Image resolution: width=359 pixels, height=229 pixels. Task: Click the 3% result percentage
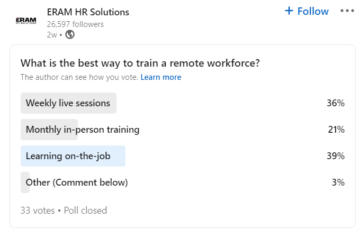coord(338,182)
